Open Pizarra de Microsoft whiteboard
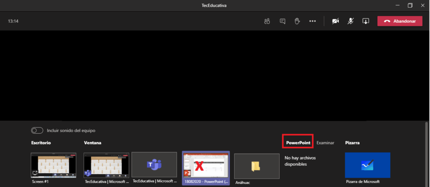 pyautogui.click(x=367, y=165)
